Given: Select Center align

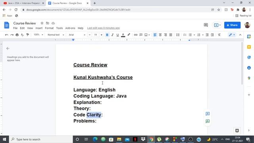Looking at the screenshot, I should (160, 35).
